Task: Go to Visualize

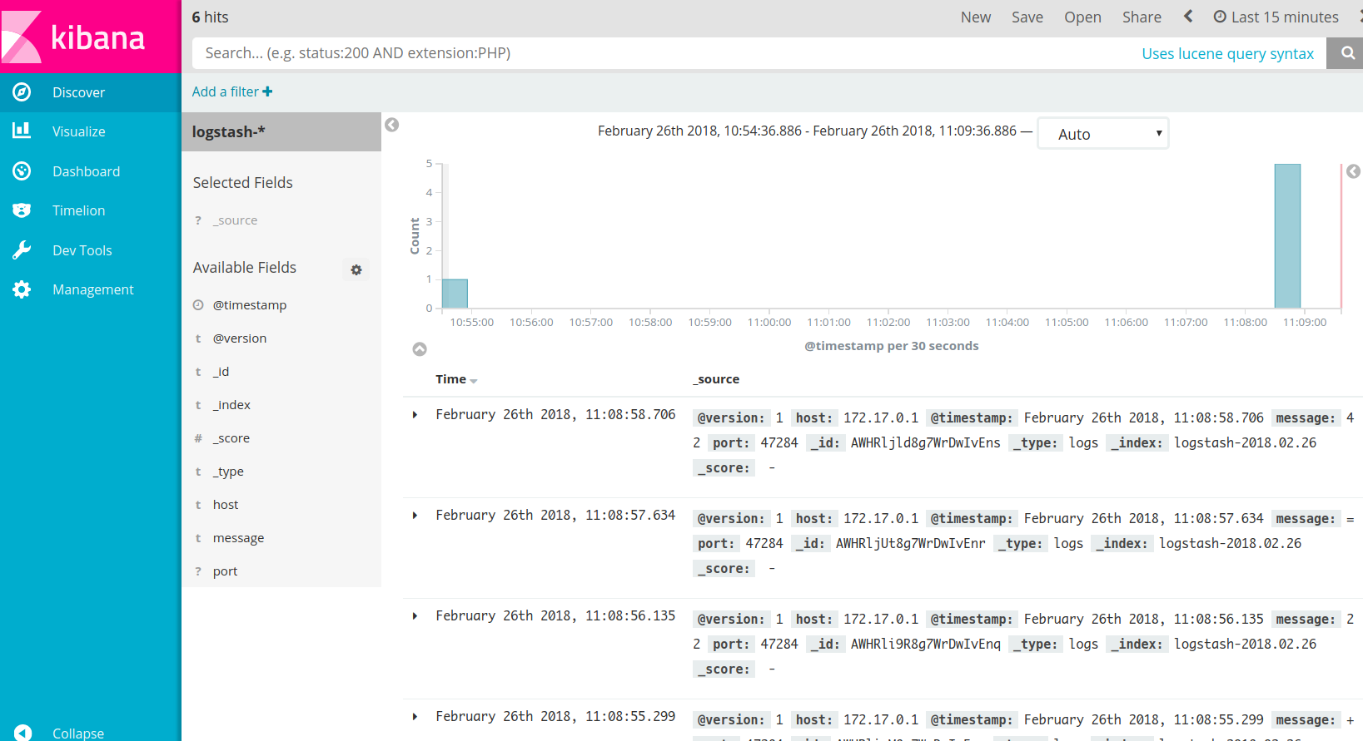Action: 91,131
